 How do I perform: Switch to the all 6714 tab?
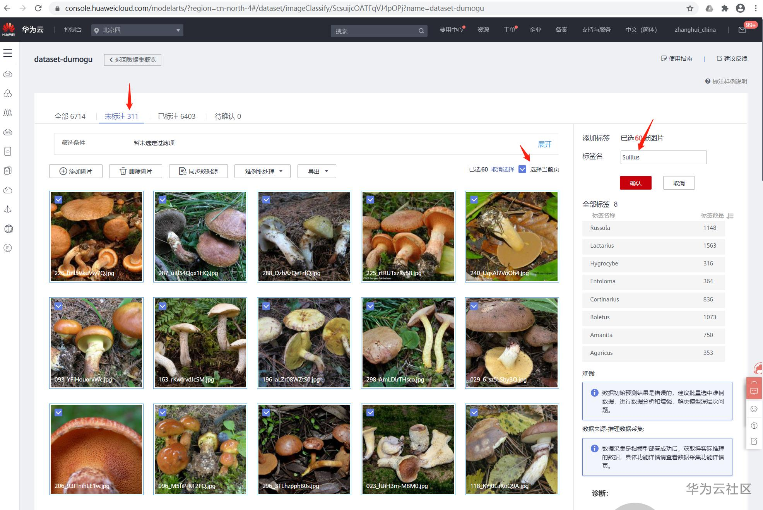pos(70,116)
